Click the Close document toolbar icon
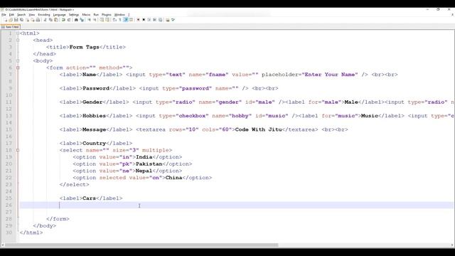 click(27, 20)
